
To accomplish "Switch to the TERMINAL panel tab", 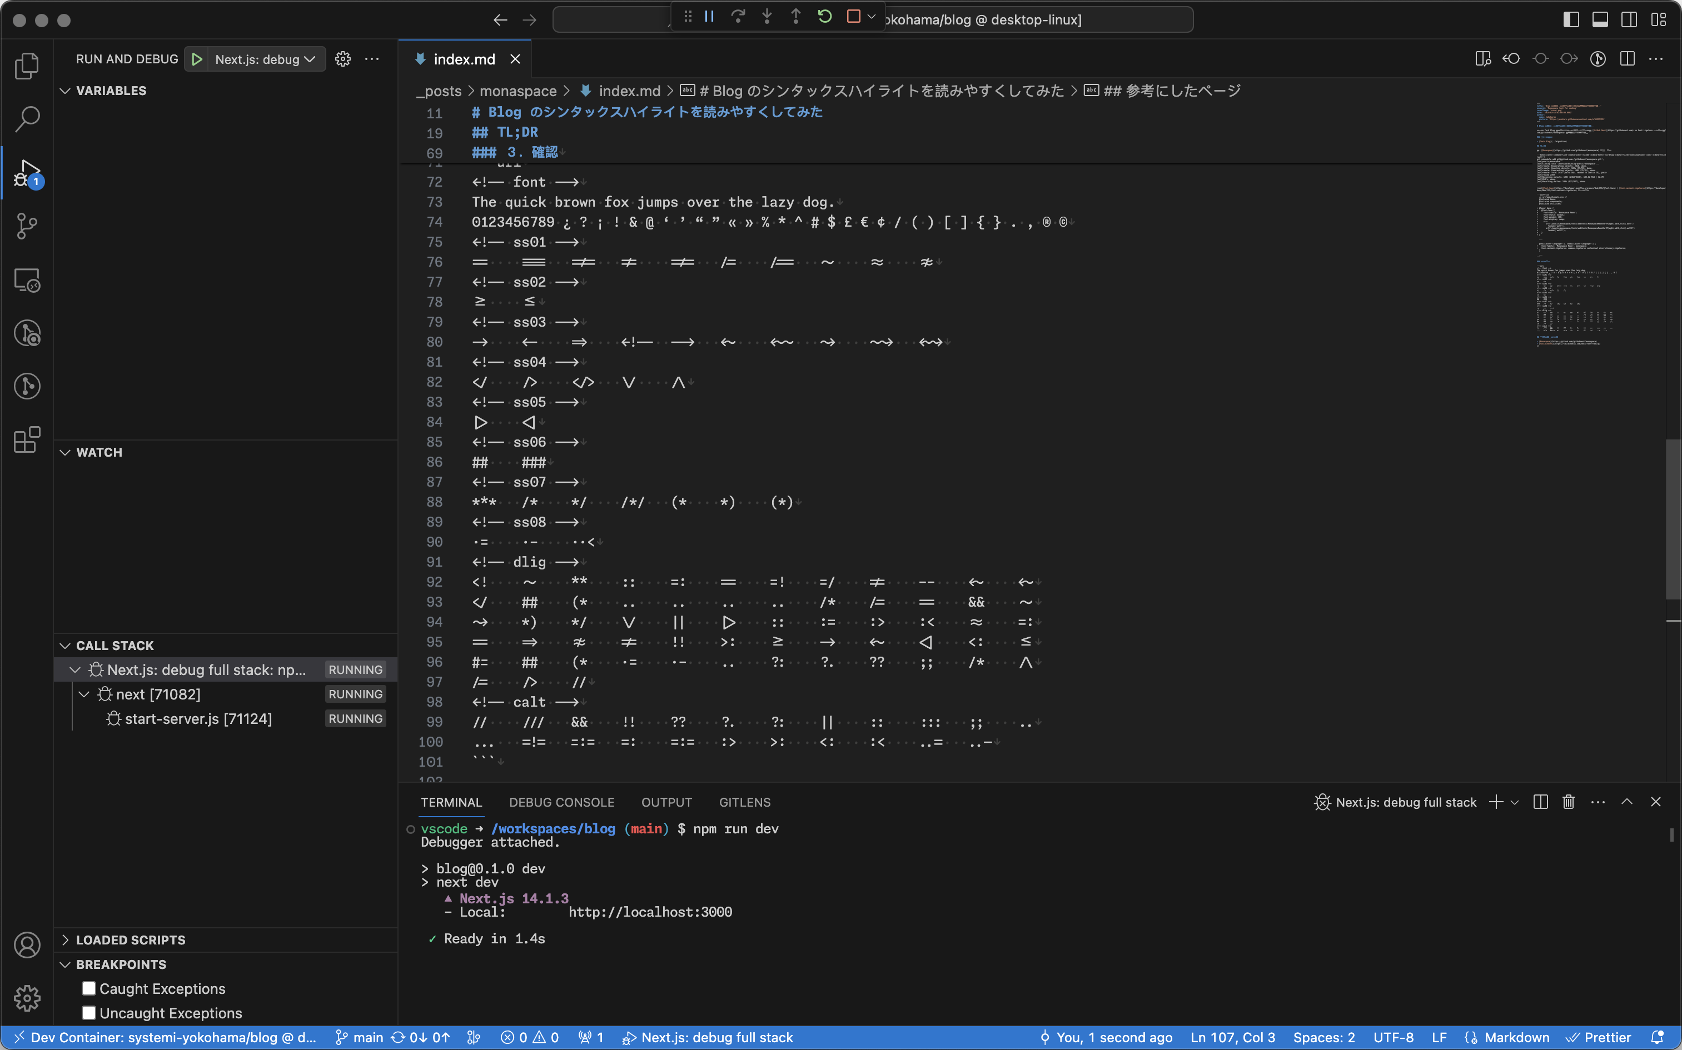I will coord(451,802).
